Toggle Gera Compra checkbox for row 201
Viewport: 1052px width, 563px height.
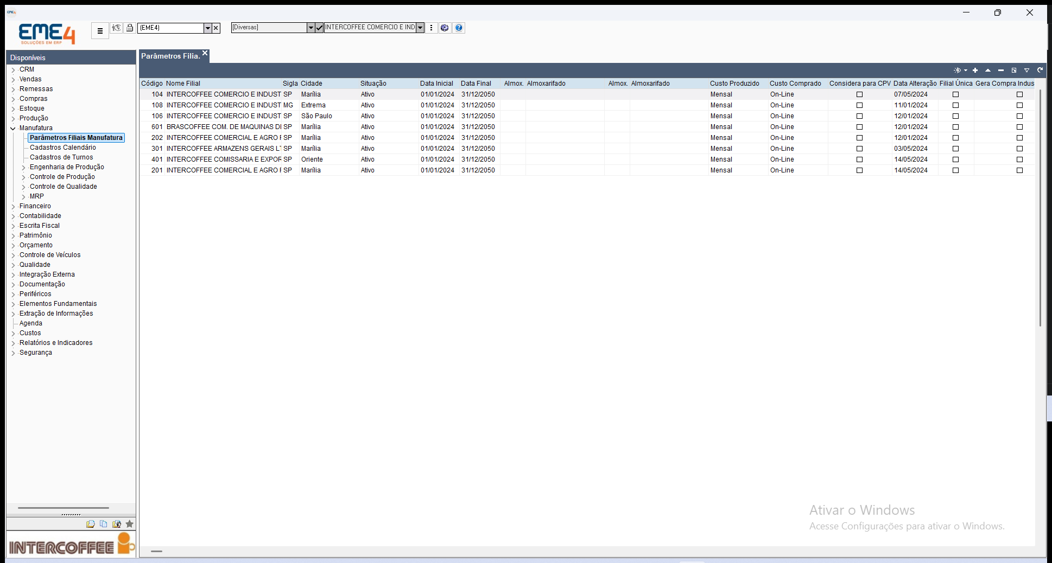click(x=1019, y=170)
